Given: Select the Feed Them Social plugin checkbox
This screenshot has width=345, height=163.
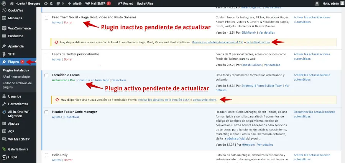Looking at the screenshot, I should click(46, 18).
